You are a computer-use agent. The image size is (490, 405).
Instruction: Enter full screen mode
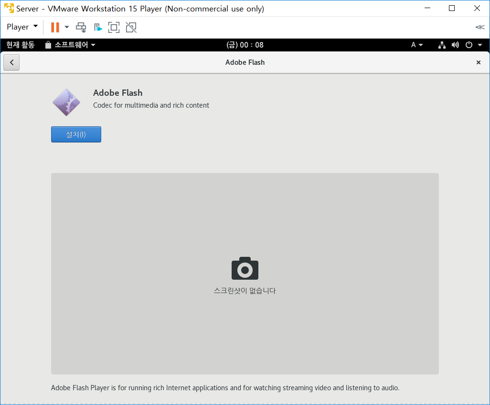click(x=114, y=28)
